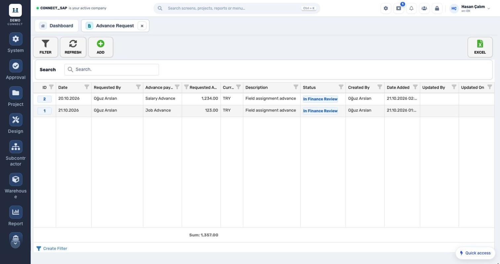This screenshot has width=500, height=264.
Task: Open the Updated By column filter
Action: click(x=454, y=87)
